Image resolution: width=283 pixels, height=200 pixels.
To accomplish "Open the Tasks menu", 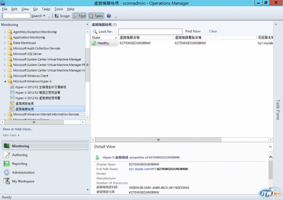I will click(46, 9).
